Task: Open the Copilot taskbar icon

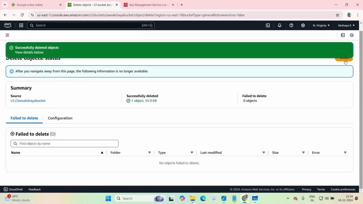Action: [182, 198]
